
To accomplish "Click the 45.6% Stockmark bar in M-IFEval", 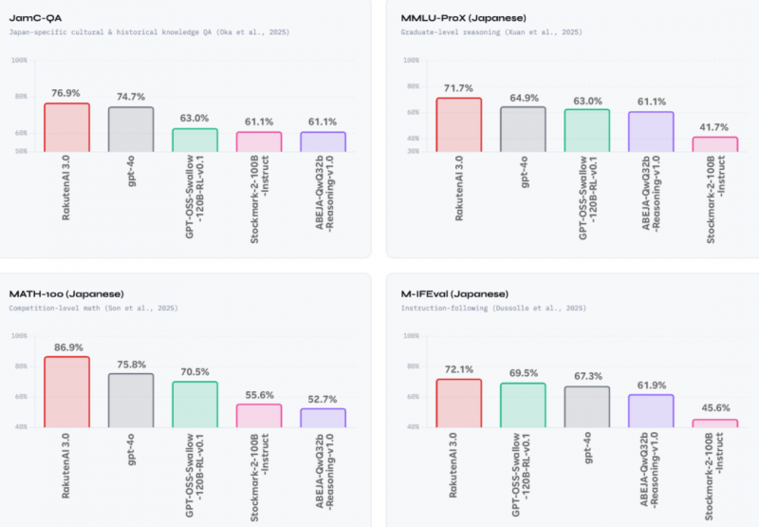I will (714, 423).
